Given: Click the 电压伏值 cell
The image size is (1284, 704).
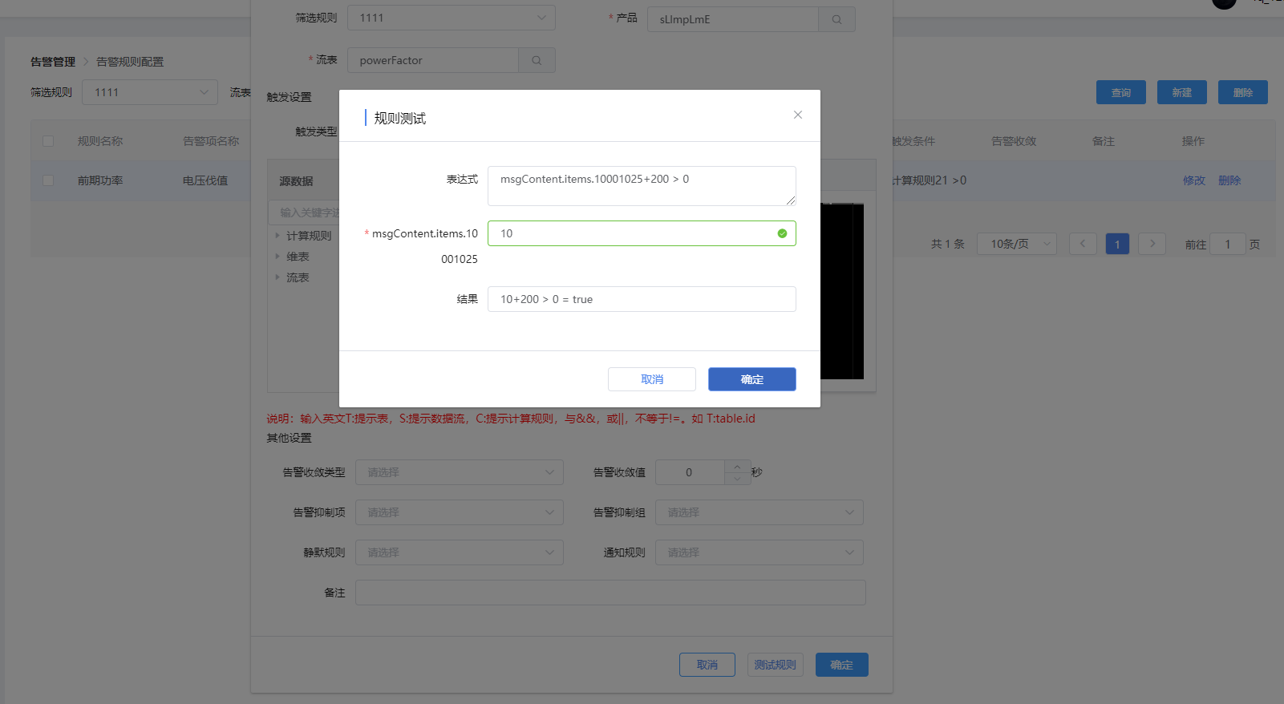Looking at the screenshot, I should 205,180.
